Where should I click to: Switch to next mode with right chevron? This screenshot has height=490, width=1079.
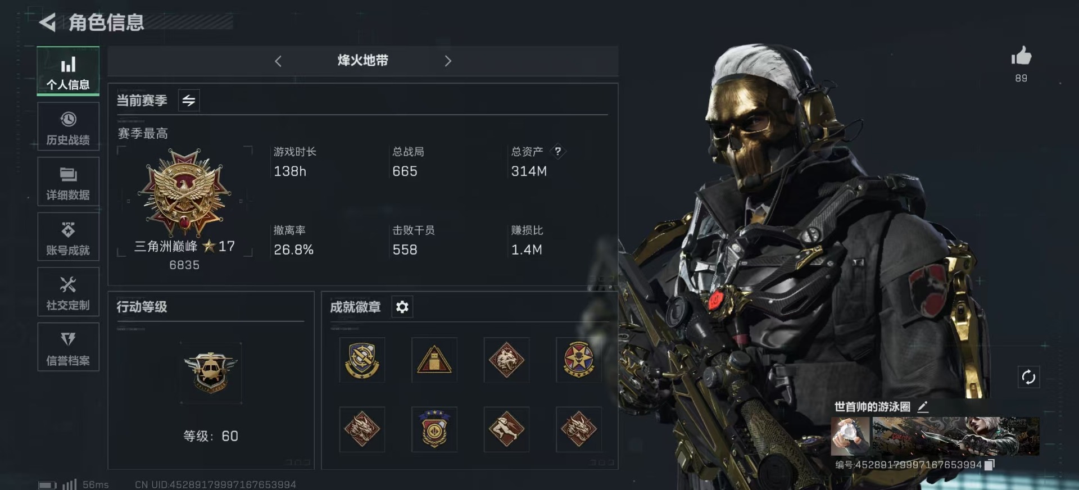pyautogui.click(x=448, y=61)
